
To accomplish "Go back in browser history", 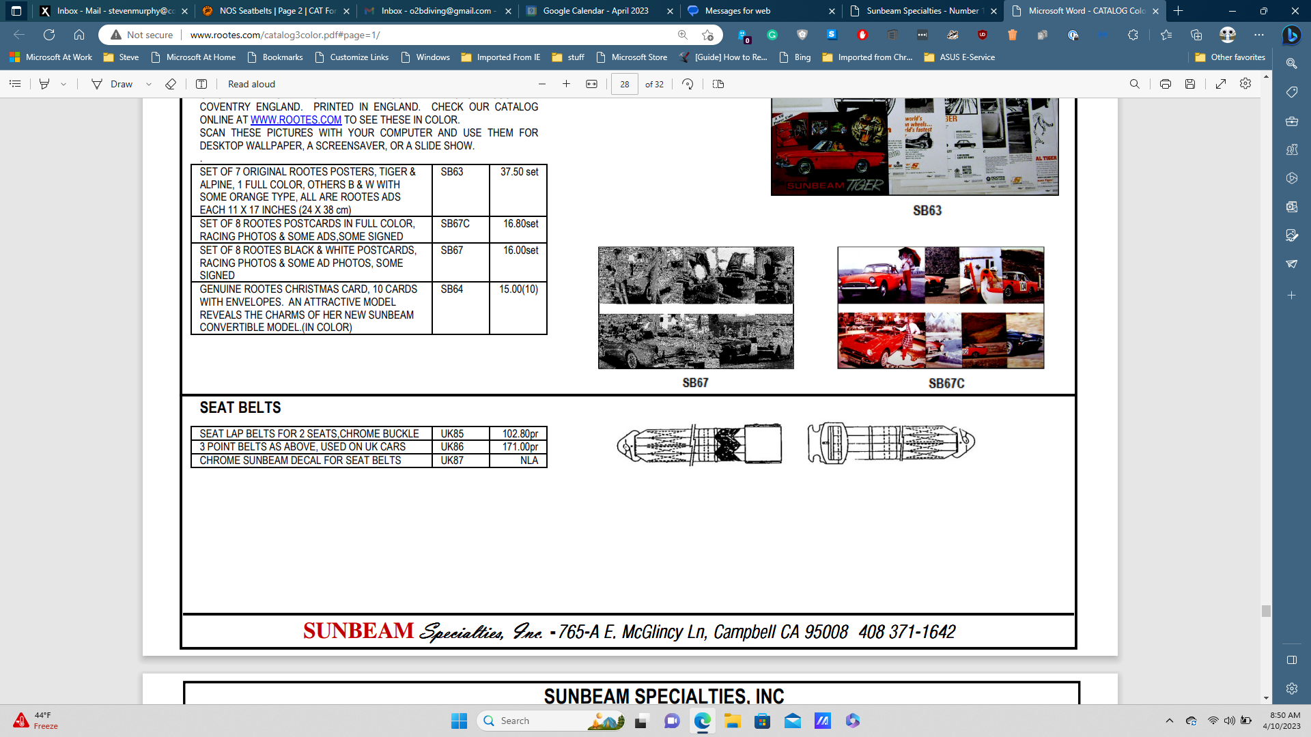I will coord(19,35).
